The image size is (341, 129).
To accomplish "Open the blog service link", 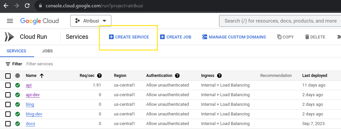I will (x=30, y=104).
